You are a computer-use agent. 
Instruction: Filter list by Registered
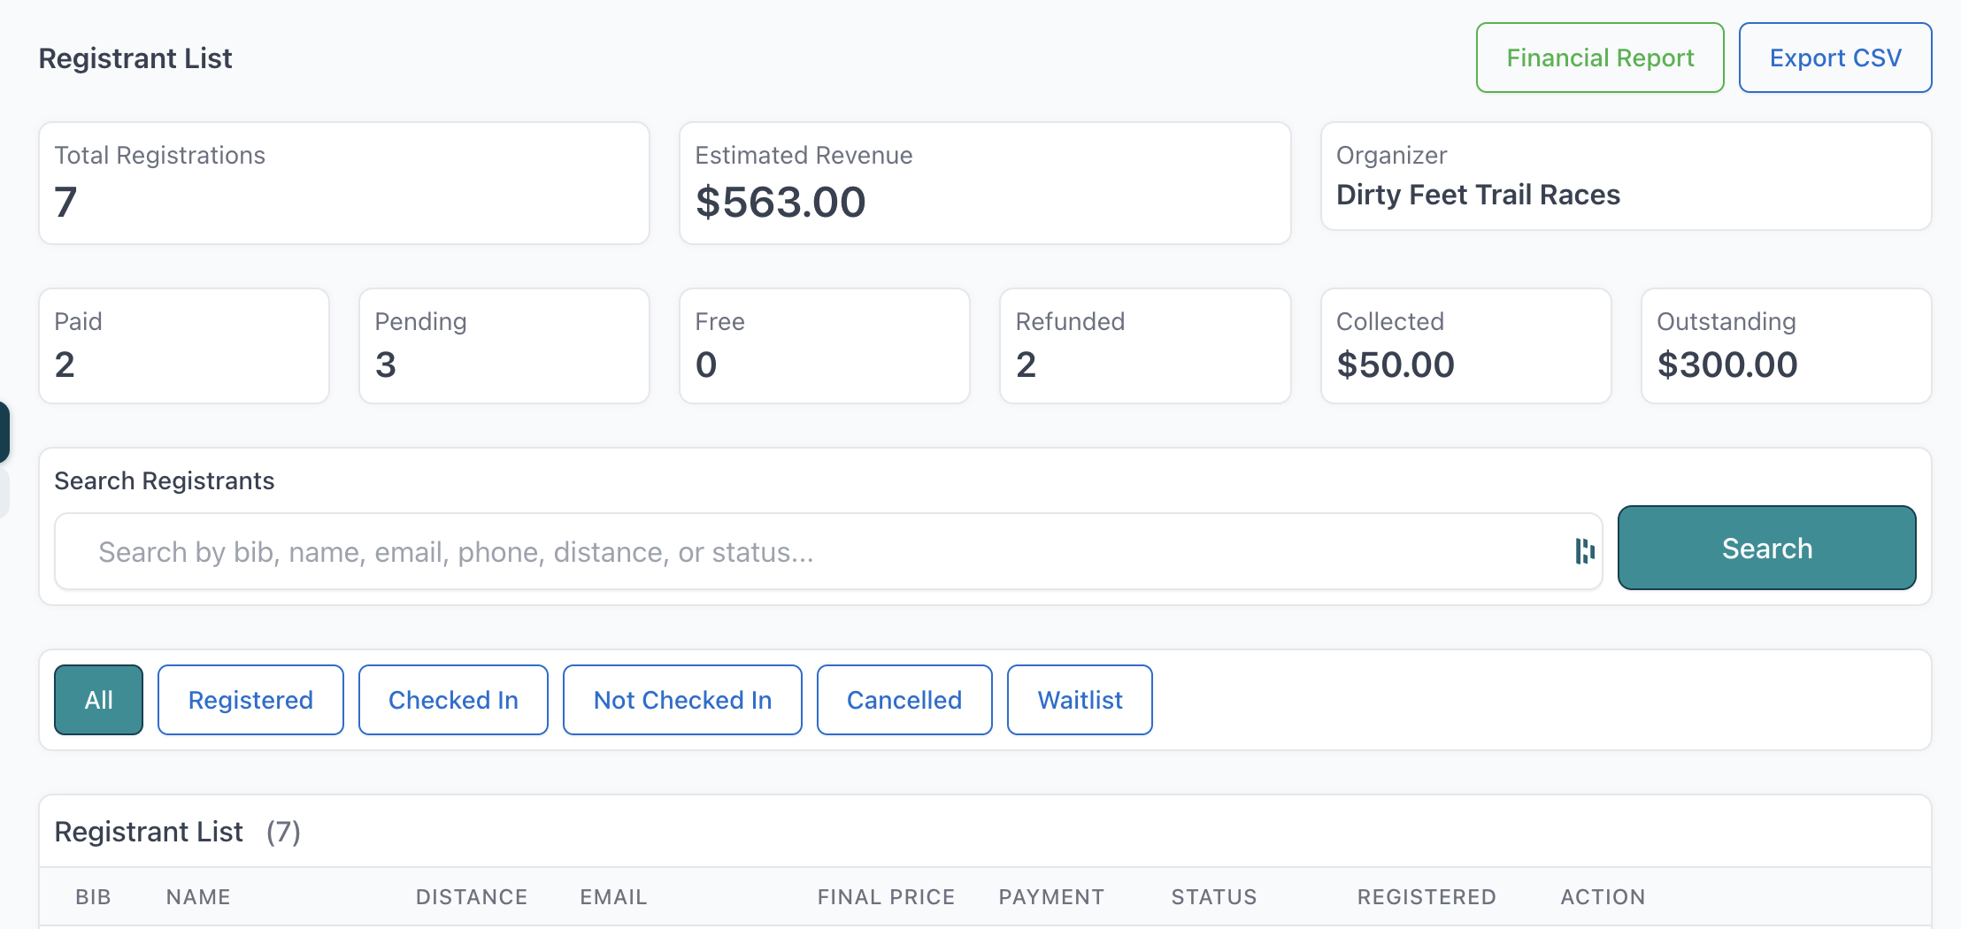250,700
